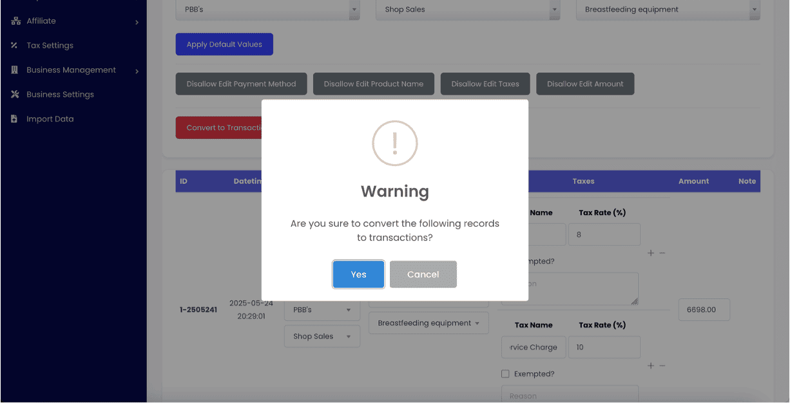Click plus icon beside tax rate 8
The image size is (790, 403).
pos(651,253)
